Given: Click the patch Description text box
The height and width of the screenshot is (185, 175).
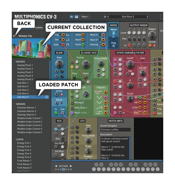Looking at the screenshot, I should 115,148.
